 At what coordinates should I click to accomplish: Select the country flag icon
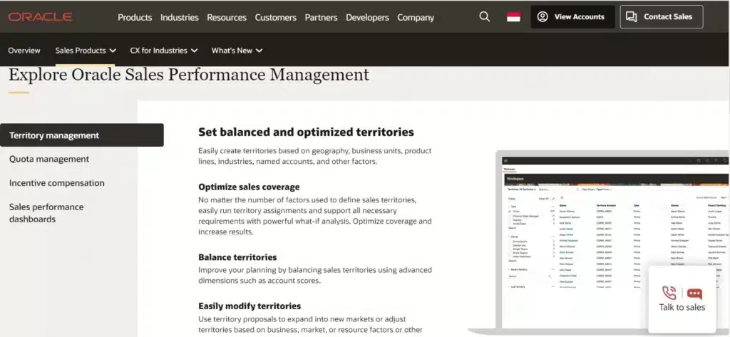pyautogui.click(x=513, y=17)
